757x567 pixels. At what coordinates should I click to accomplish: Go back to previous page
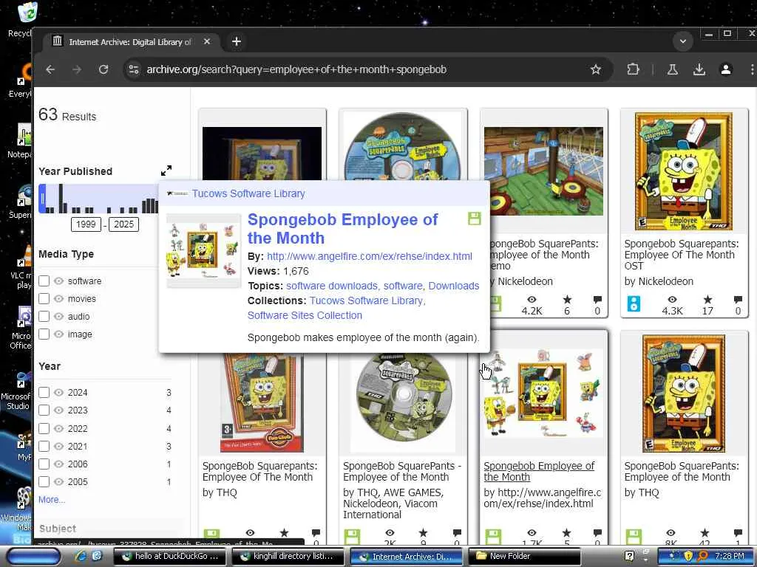(50, 69)
